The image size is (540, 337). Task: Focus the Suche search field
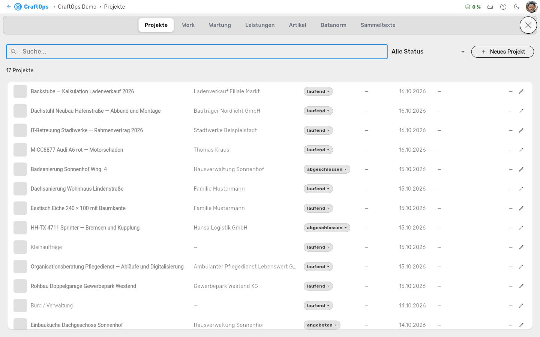click(197, 52)
